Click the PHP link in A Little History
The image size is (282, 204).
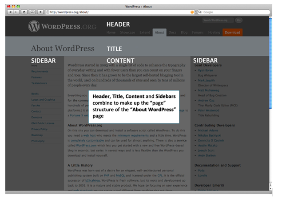tap(107, 175)
